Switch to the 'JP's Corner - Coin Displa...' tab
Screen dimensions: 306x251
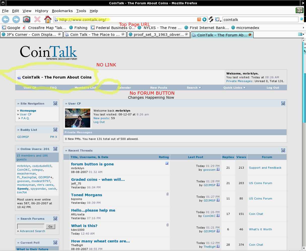tap(32, 35)
